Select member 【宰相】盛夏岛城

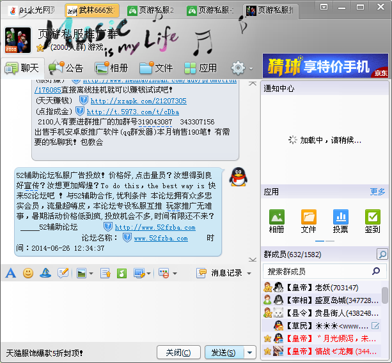pos(322,300)
